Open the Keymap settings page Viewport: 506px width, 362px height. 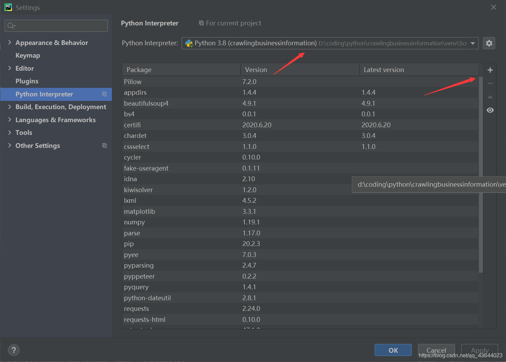pos(28,56)
